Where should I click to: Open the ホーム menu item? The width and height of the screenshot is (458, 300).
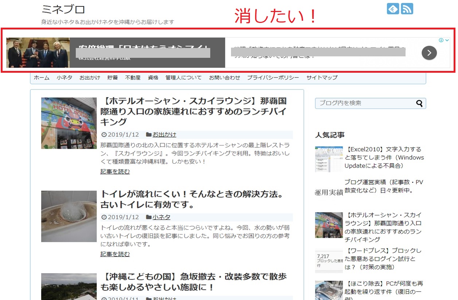[x=42, y=77]
